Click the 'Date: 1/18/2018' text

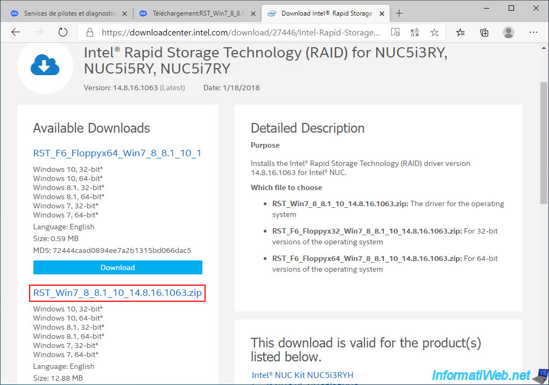click(231, 88)
